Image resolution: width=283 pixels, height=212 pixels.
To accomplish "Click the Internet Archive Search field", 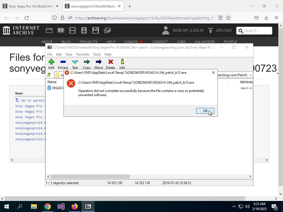I will coord(254,31).
